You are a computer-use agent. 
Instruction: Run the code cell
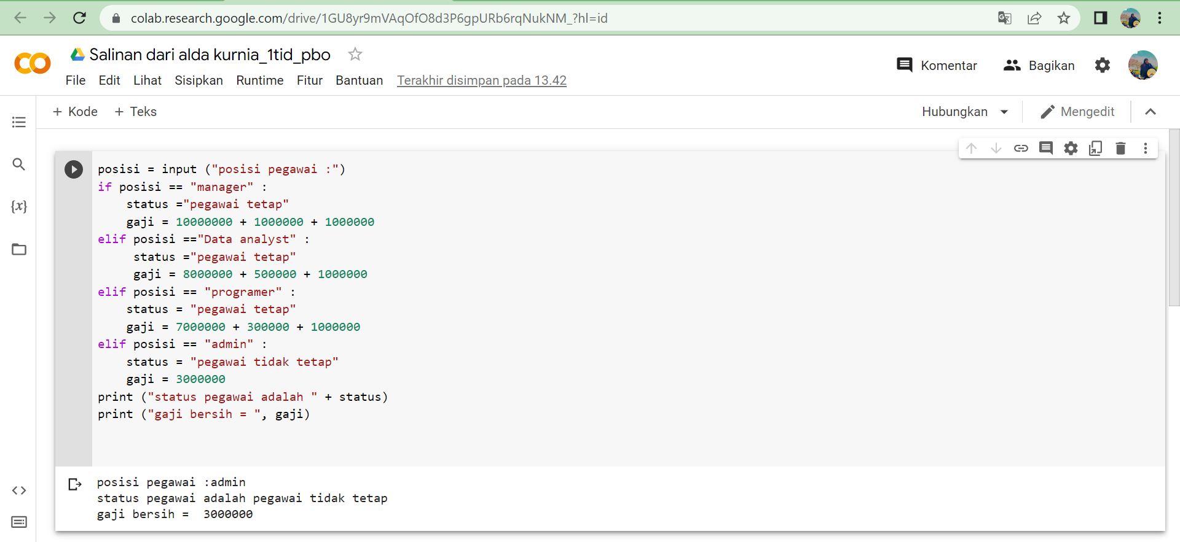click(x=74, y=169)
